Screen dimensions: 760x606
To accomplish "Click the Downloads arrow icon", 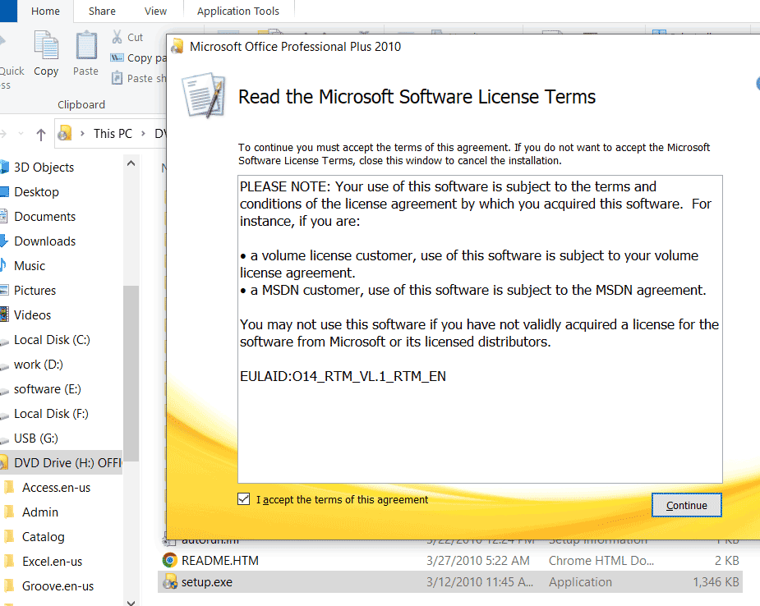I will click(4, 241).
